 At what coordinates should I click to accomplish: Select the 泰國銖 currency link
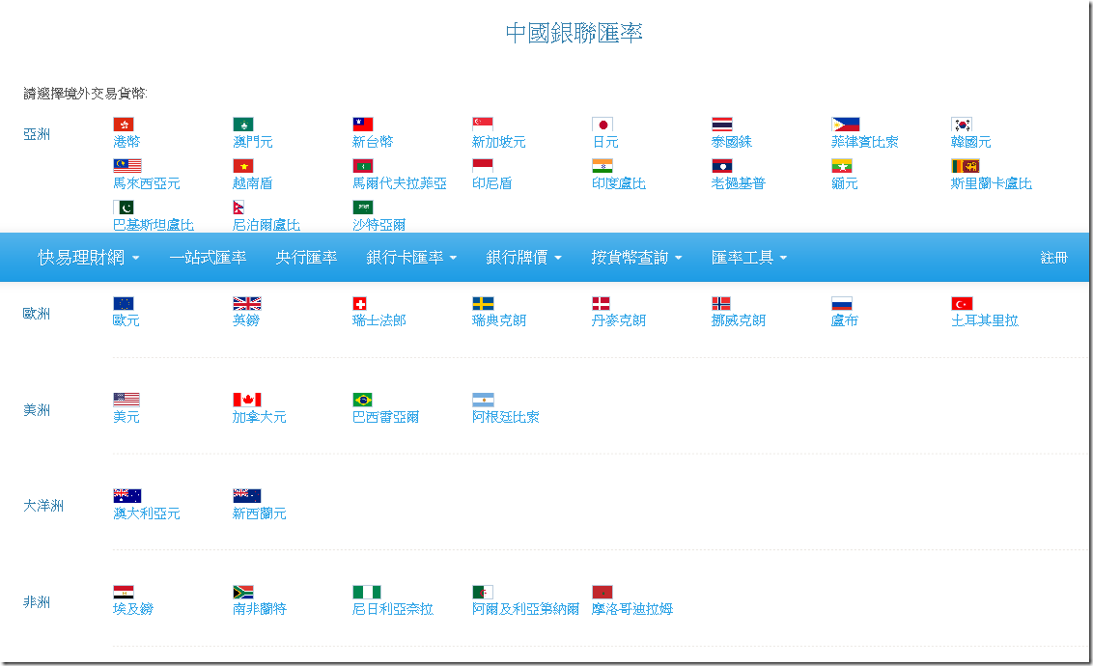pyautogui.click(x=732, y=142)
